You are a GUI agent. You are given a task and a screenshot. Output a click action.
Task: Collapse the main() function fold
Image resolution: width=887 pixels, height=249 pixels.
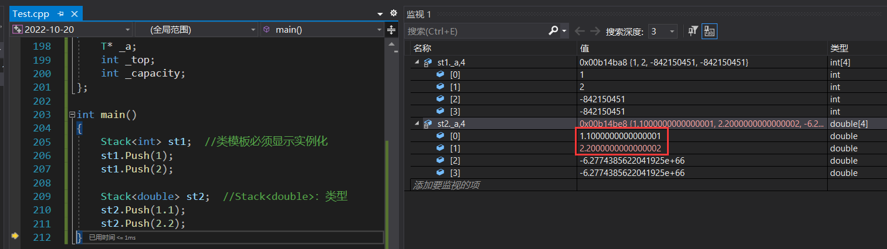point(72,115)
